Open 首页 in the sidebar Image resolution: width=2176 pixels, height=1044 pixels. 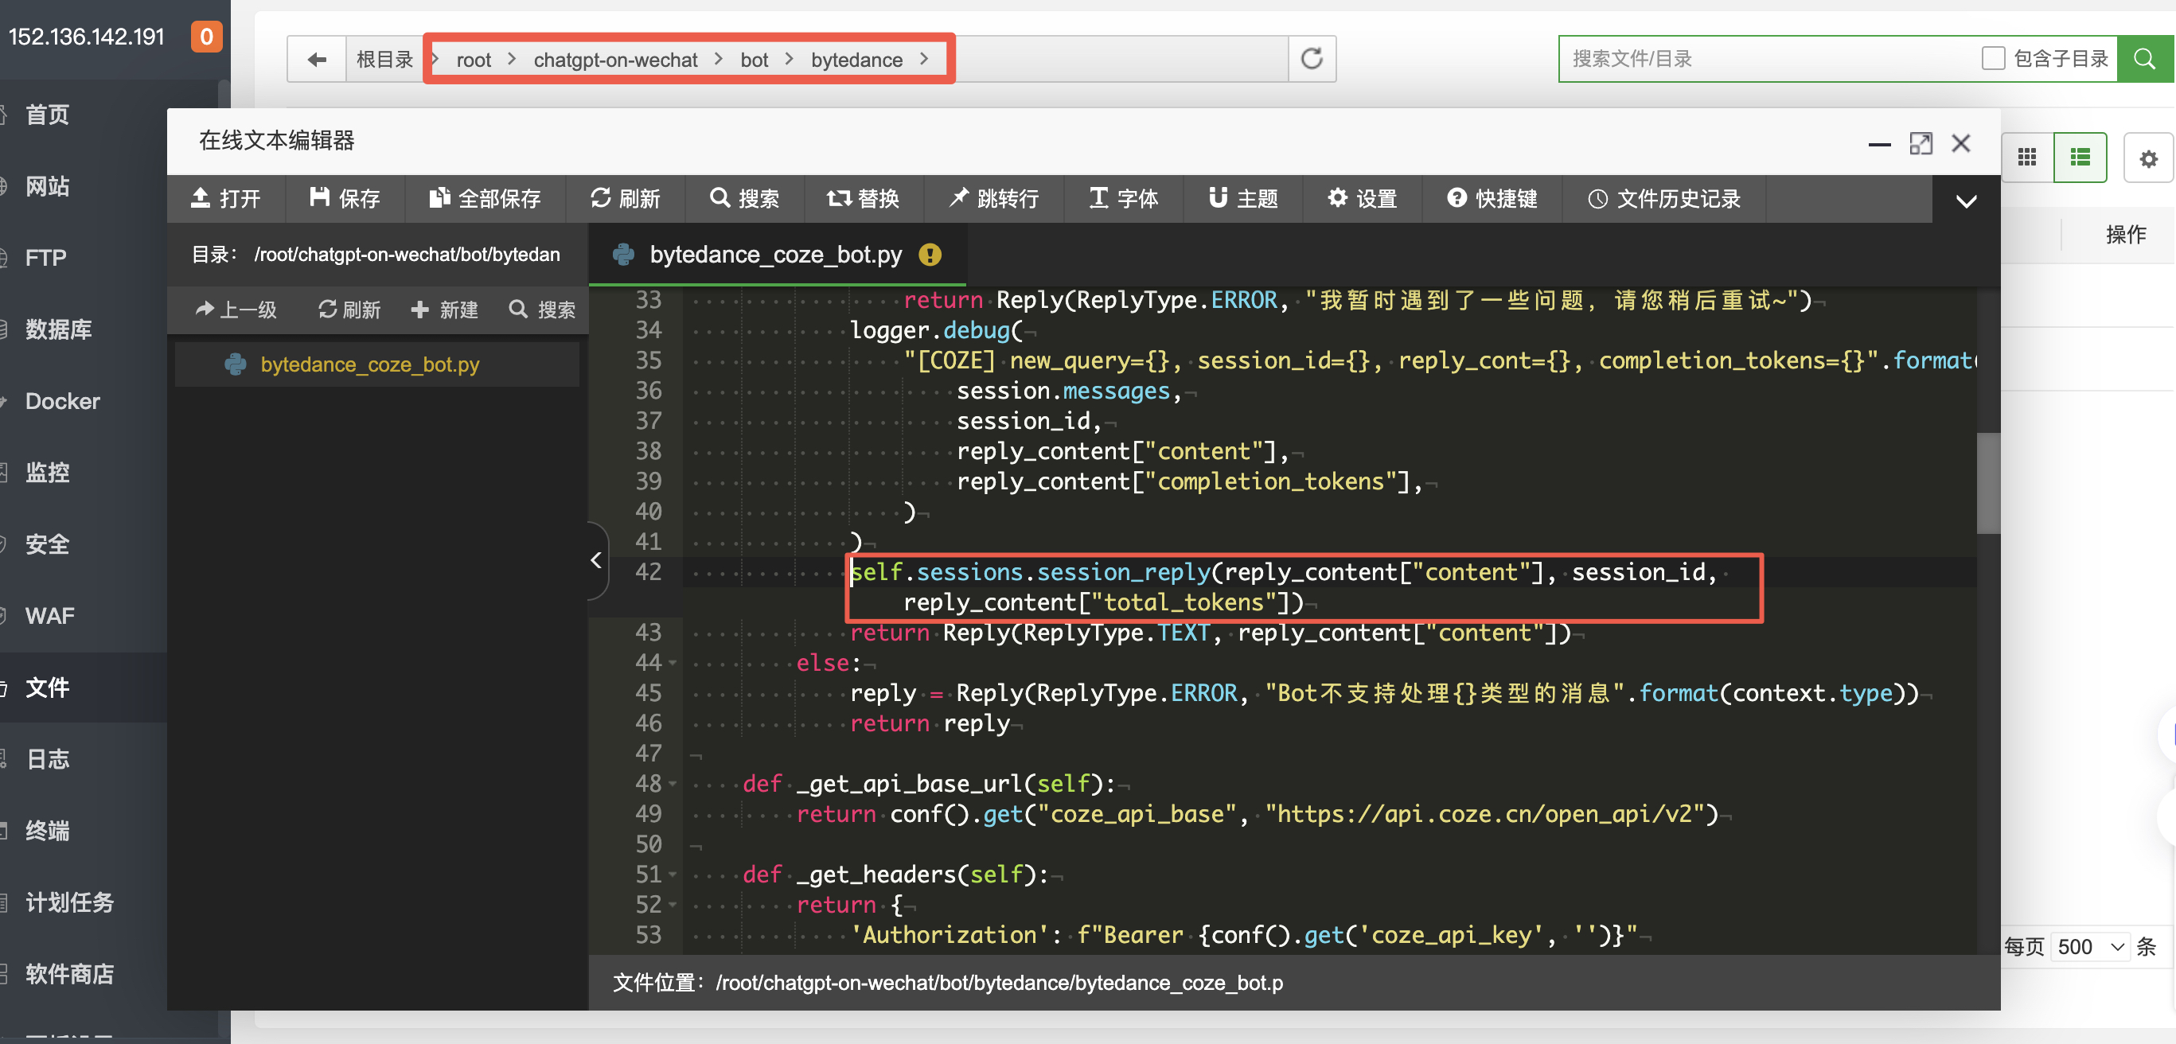click(47, 115)
